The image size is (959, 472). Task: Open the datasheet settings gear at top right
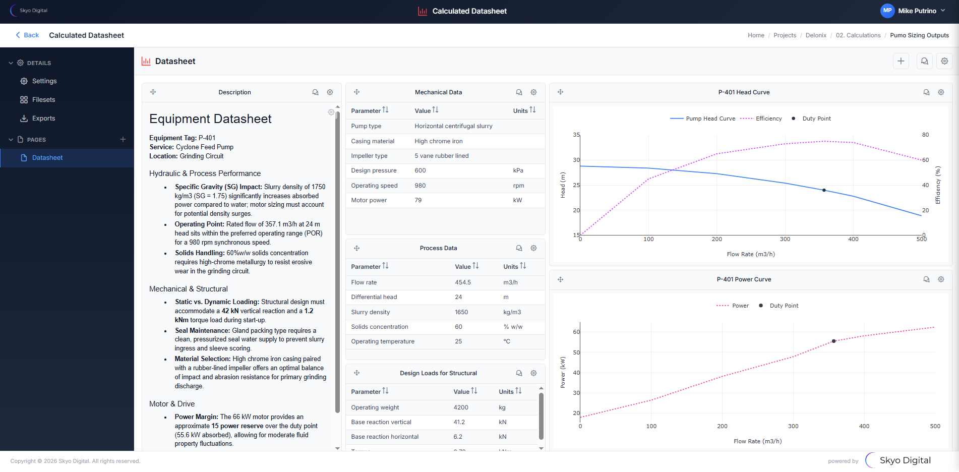pyautogui.click(x=944, y=61)
